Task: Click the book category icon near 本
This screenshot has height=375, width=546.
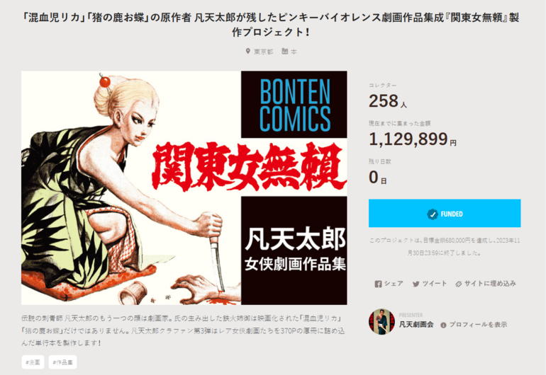Action: [285, 51]
